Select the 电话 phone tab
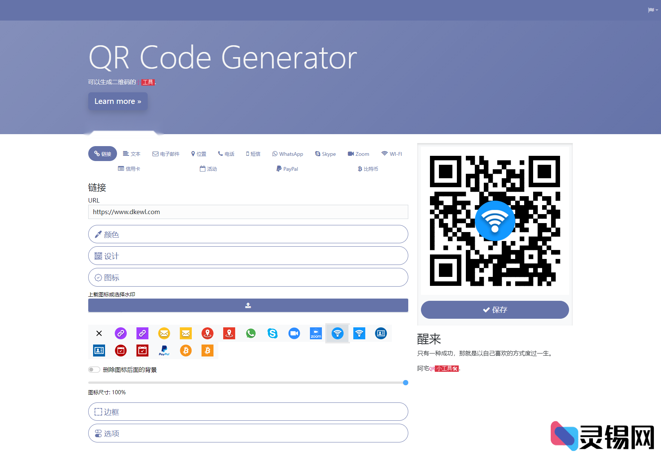The width and height of the screenshot is (661, 457). (226, 154)
